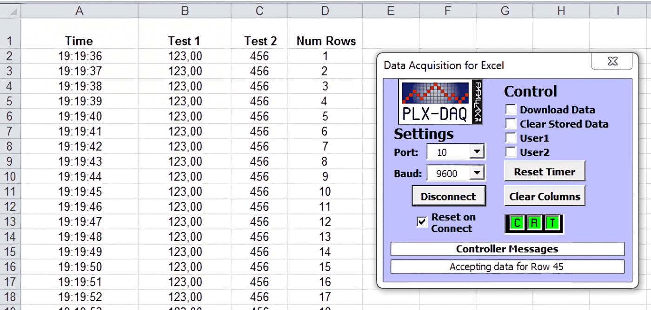Click the Accepting data for Row 45 message field
Image resolution: width=651 pixels, height=310 pixels.
507,266
